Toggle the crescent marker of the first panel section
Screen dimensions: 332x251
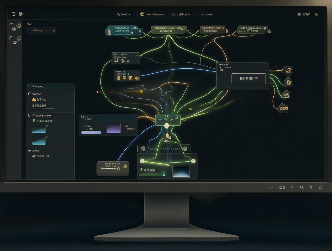coord(29,94)
